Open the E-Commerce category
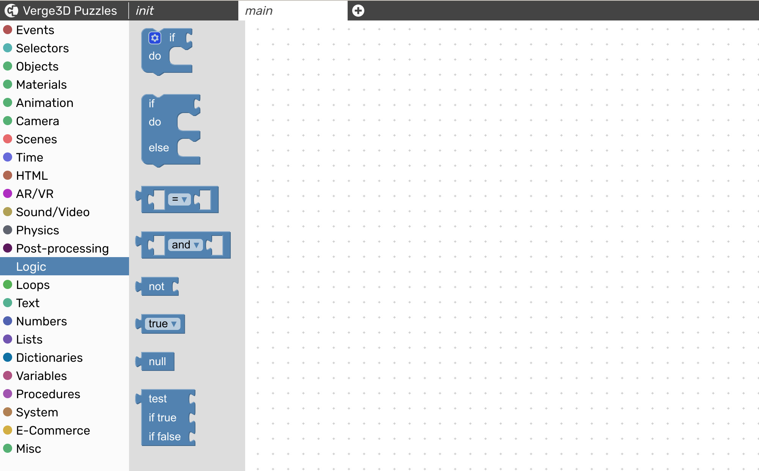Viewport: 759px width, 471px height. pyautogui.click(x=65, y=430)
